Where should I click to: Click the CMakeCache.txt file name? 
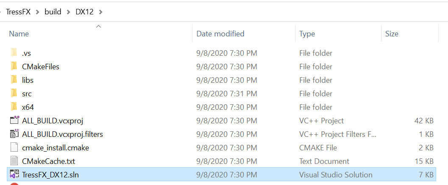[x=48, y=161]
